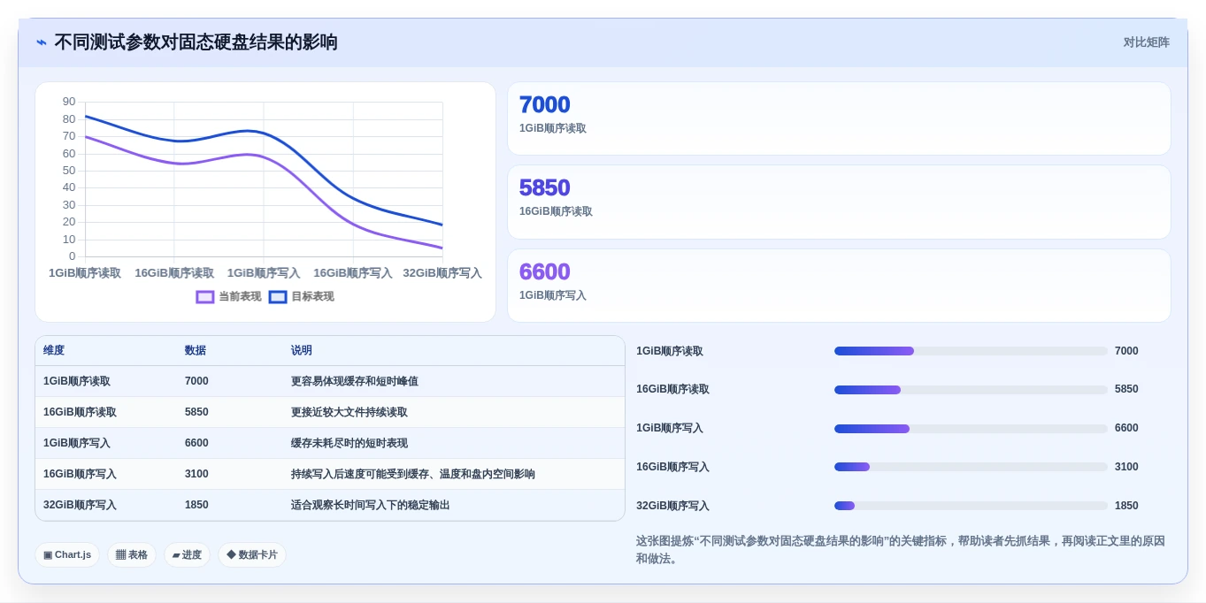Toggle the 目标表现 legend swatch

pyautogui.click(x=278, y=297)
